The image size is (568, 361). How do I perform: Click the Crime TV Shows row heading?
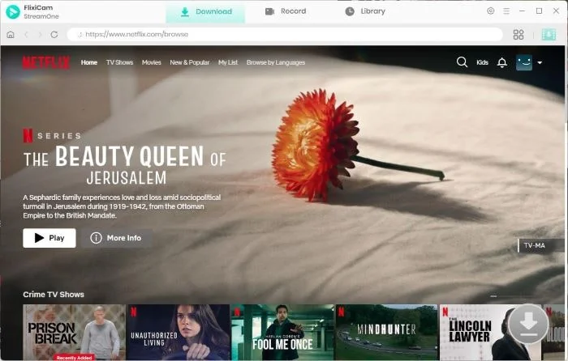tap(54, 295)
